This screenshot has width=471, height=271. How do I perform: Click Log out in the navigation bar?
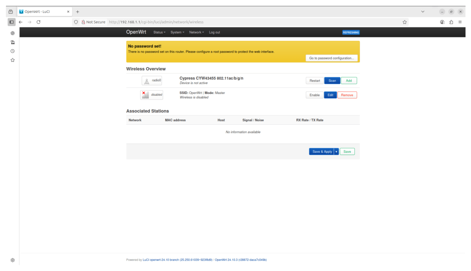tap(214, 32)
